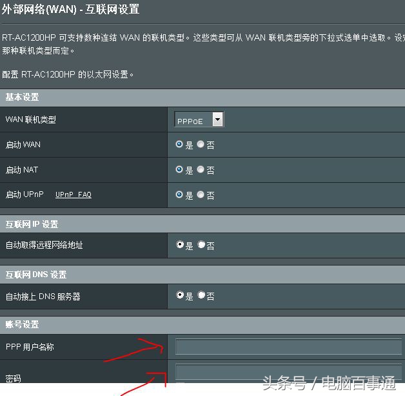
Task: Click the PPP 用户名称 input field
Action: coord(288,347)
